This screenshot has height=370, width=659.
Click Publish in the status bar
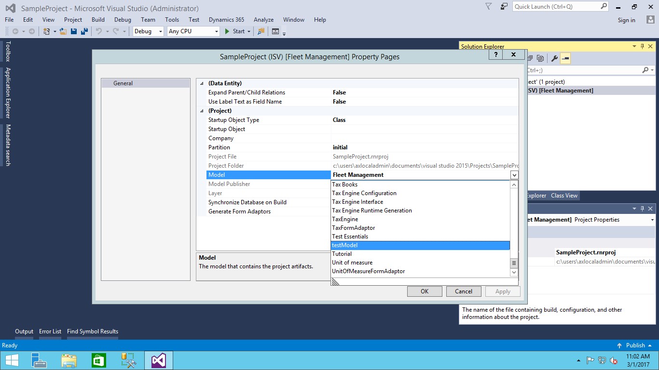tap(634, 345)
